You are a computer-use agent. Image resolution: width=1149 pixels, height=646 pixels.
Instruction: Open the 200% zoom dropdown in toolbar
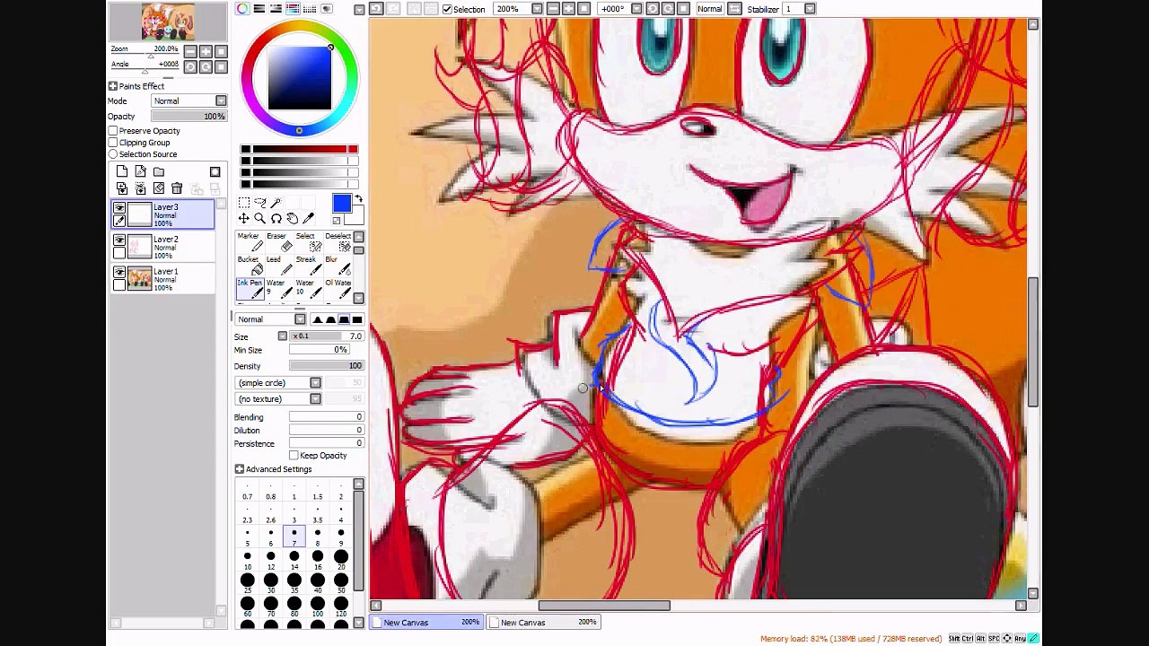[x=537, y=9]
